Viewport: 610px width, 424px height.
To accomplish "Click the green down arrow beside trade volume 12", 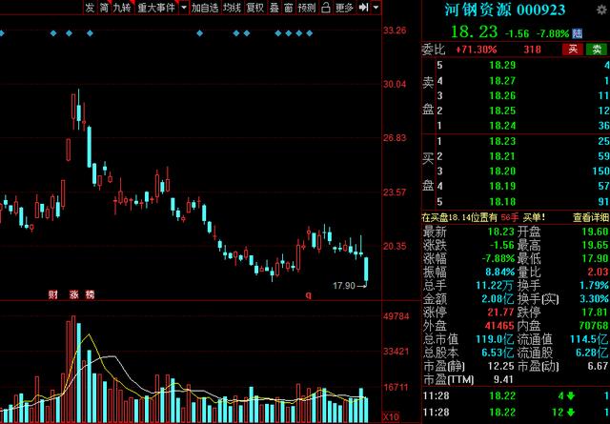I will point(571,413).
